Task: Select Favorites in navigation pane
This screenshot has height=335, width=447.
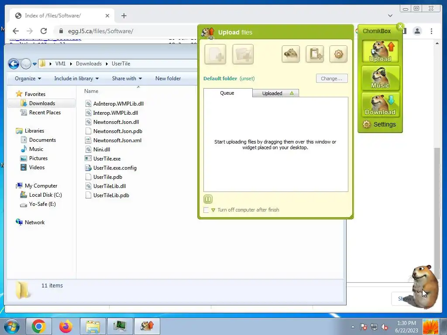Action: click(35, 94)
